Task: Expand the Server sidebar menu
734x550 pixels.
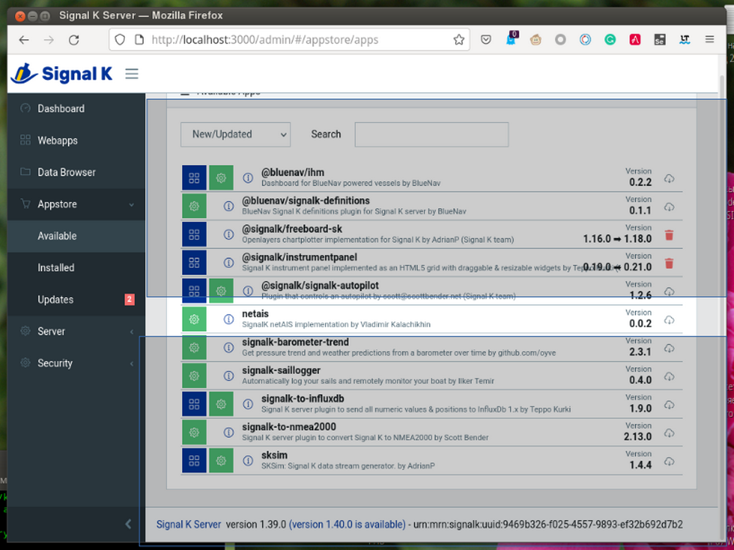Action: (76, 331)
